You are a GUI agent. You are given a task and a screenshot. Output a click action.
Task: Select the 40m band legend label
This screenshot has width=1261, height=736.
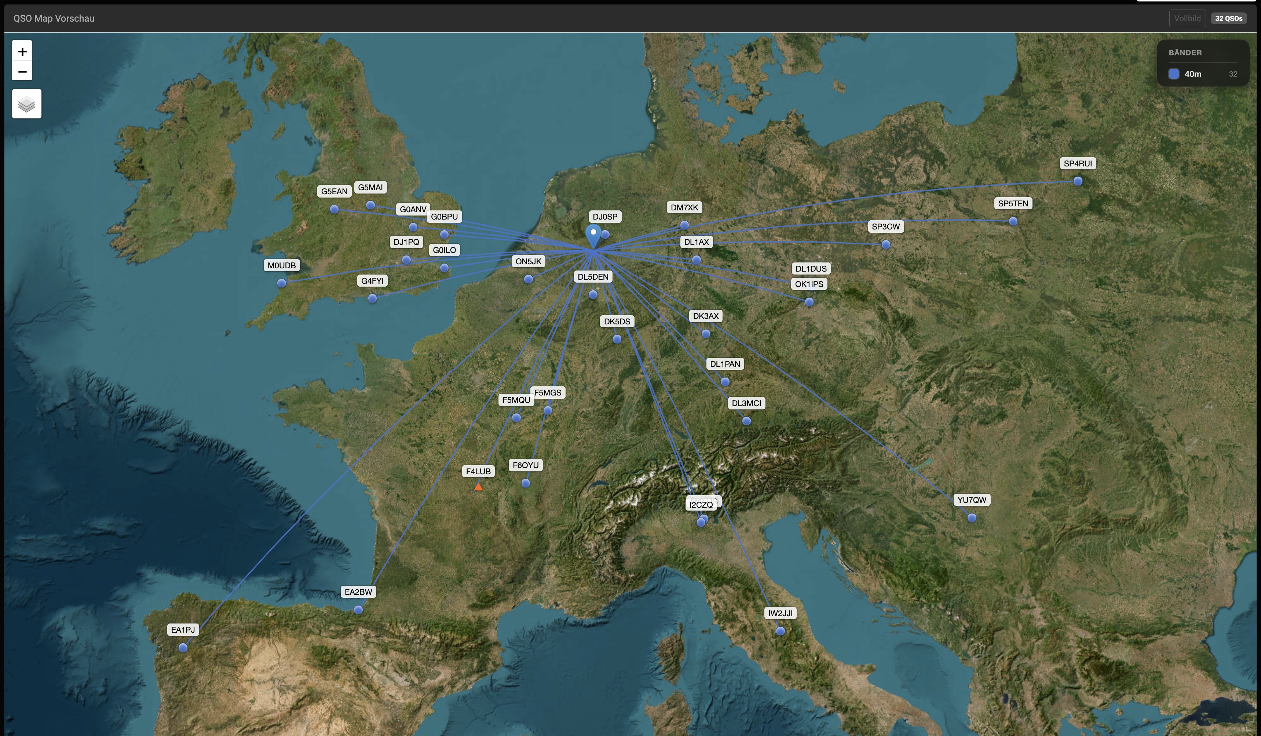click(1192, 74)
